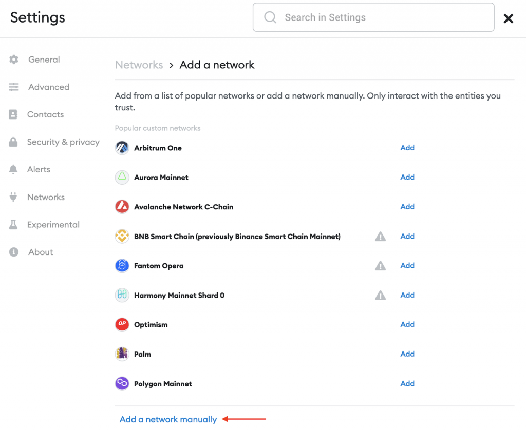Click the Polygon Mainnet purple logo
This screenshot has width=526, height=431.
(122, 383)
